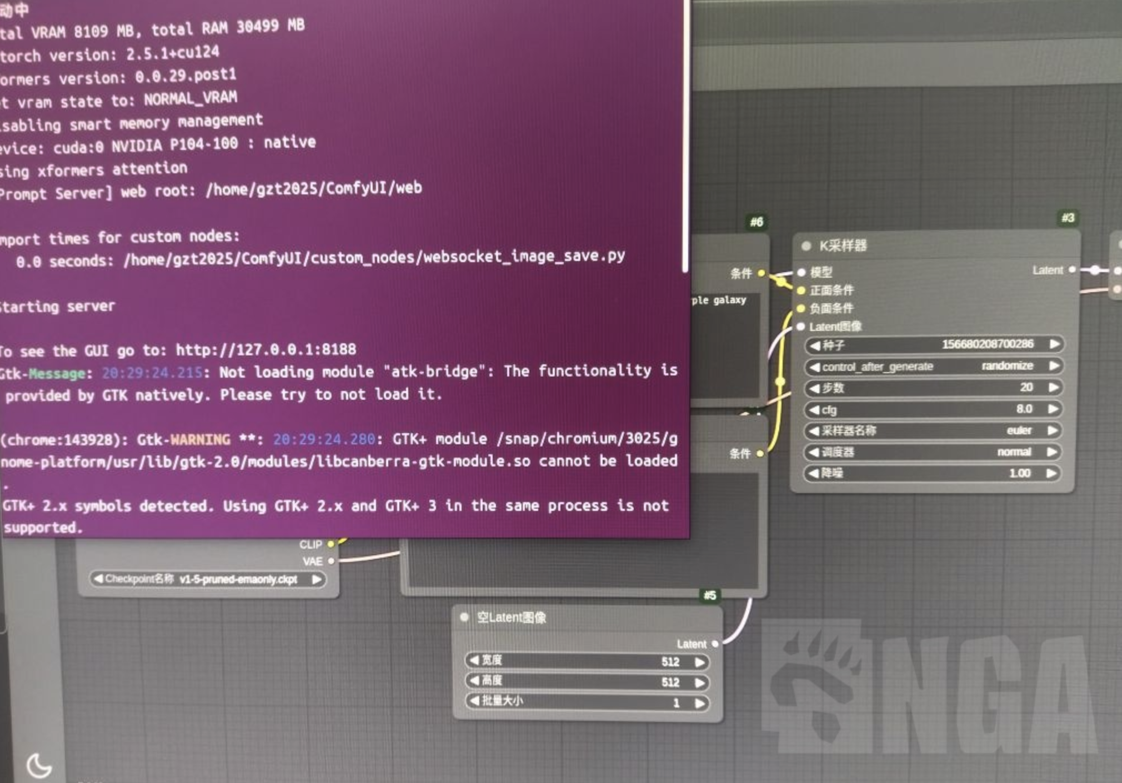
Task: Click the K采样器 node title
Action: (x=843, y=245)
